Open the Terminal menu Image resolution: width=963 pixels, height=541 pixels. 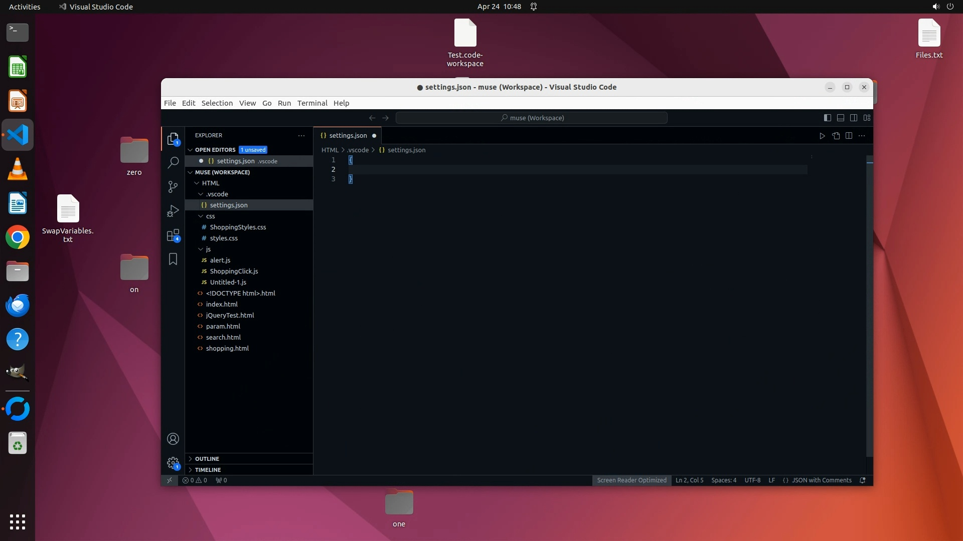click(x=312, y=103)
